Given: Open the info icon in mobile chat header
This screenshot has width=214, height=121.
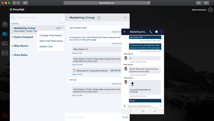Looking at the screenshot, I should [x=157, y=32].
